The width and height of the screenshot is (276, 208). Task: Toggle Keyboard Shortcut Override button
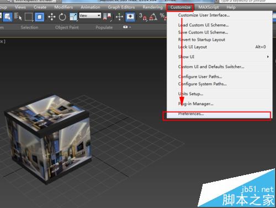pyautogui.click(x=130, y=17)
